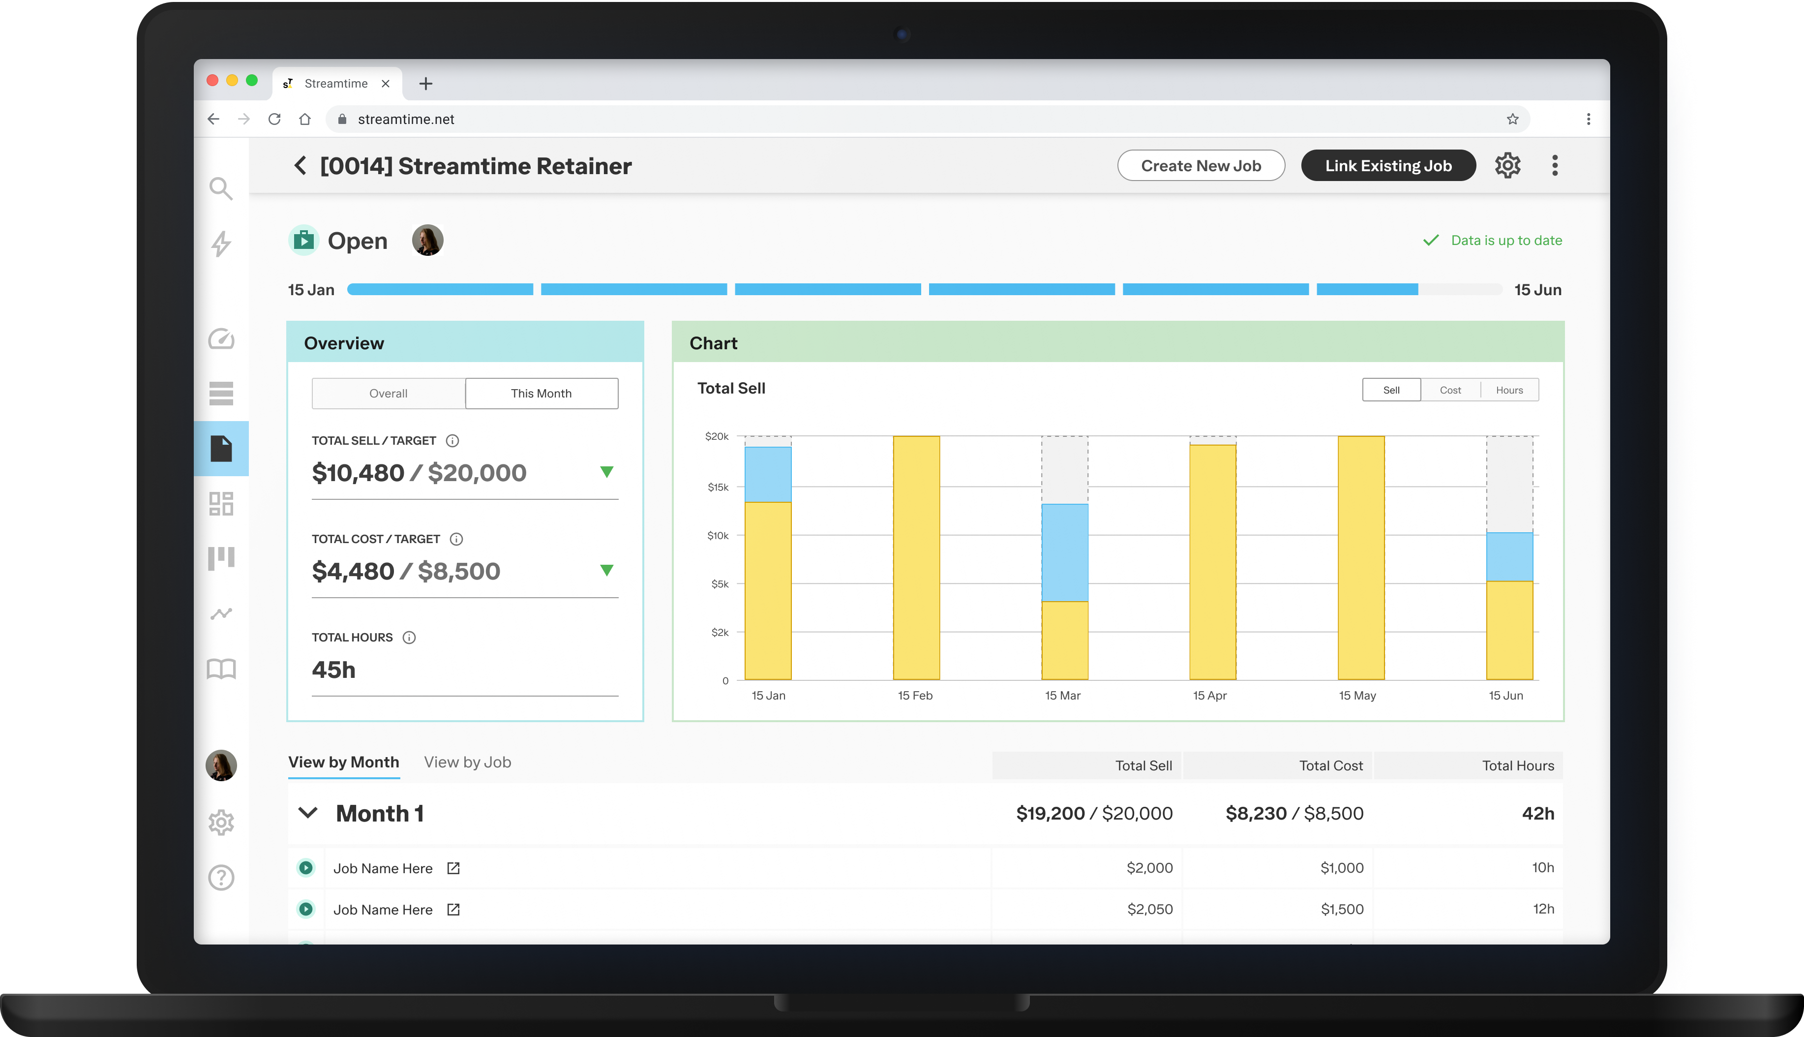1804x1037 pixels.
Task: Expand Total Sell / Target green arrow
Action: pos(606,471)
